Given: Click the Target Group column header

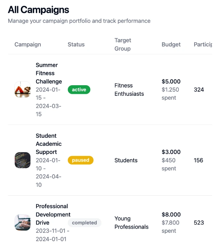Looking at the screenshot, I should click(x=123, y=45).
